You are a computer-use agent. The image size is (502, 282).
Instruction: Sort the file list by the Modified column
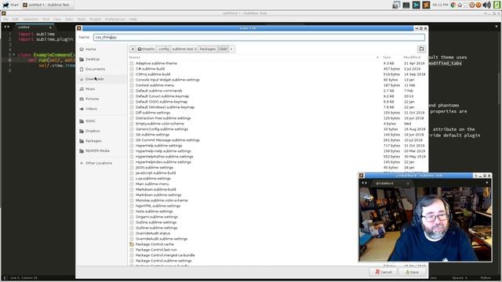pyautogui.click(x=412, y=57)
